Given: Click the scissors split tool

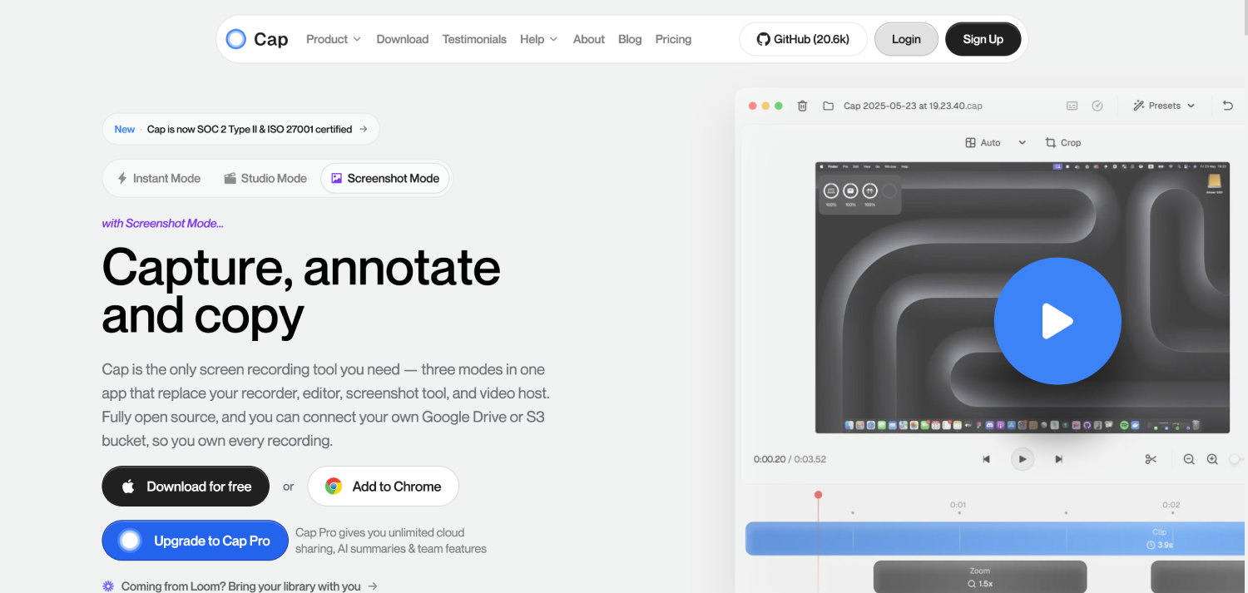Looking at the screenshot, I should (x=1151, y=459).
